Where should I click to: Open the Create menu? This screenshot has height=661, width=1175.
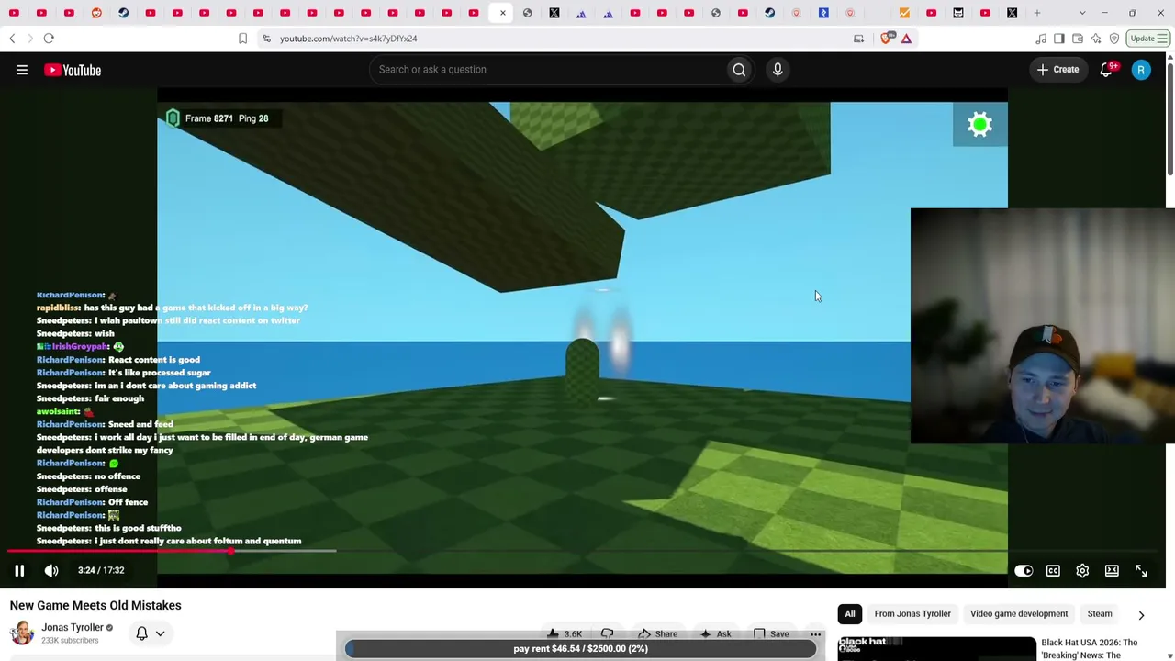(x=1058, y=70)
